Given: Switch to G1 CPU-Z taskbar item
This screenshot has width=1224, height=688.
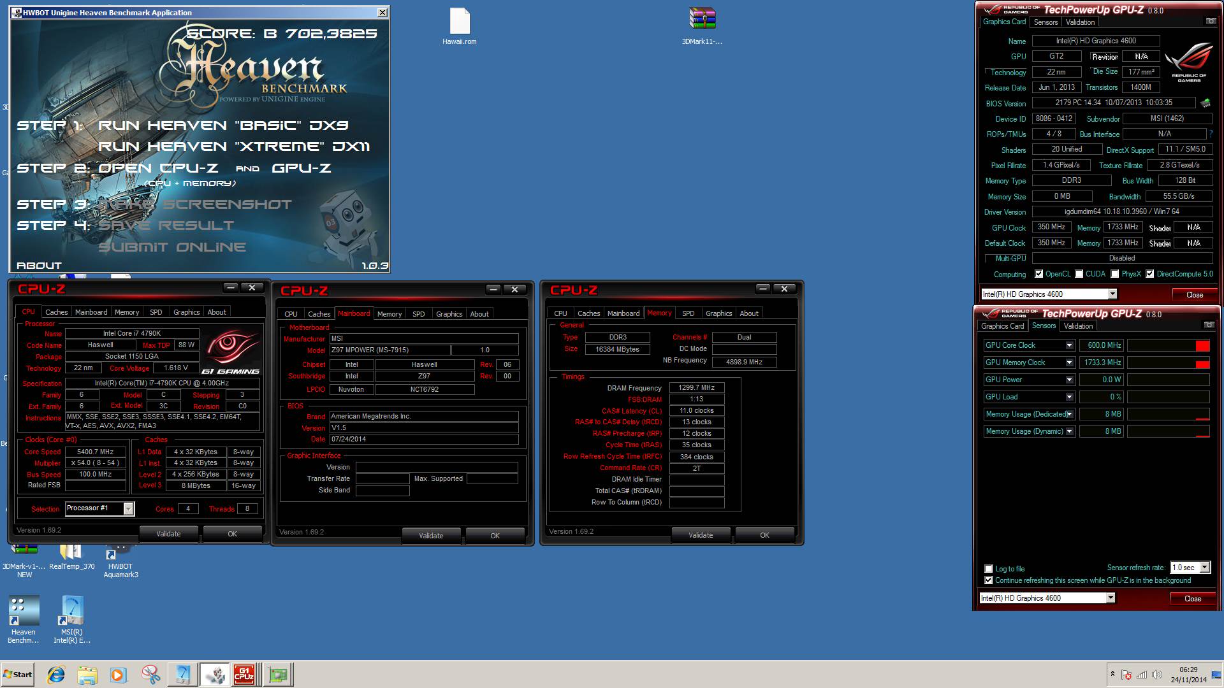Looking at the screenshot, I should tap(245, 675).
